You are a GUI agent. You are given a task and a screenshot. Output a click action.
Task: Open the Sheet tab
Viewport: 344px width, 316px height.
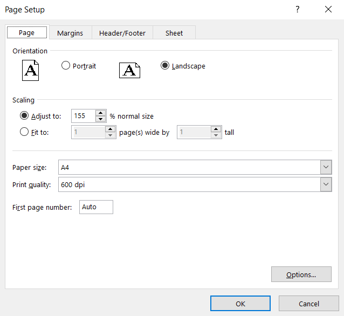(x=174, y=33)
